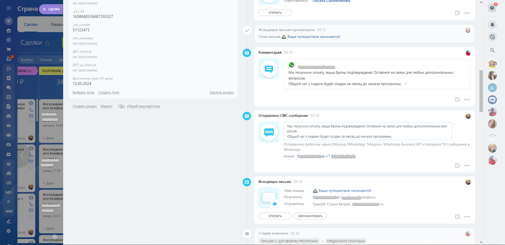Open the single-letter P item in left sidebar

pyautogui.click(x=8, y=202)
